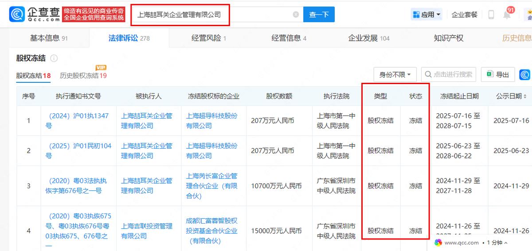Click the 执行通知书文号 column header
Screen dimensions: 532x251
click(78, 96)
